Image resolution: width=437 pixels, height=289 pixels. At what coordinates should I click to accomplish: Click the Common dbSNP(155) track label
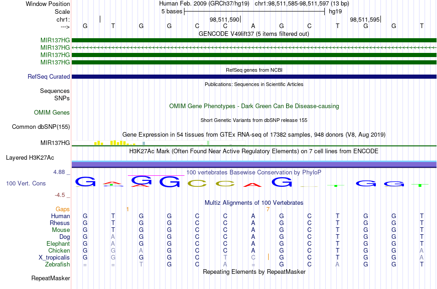pos(40,127)
